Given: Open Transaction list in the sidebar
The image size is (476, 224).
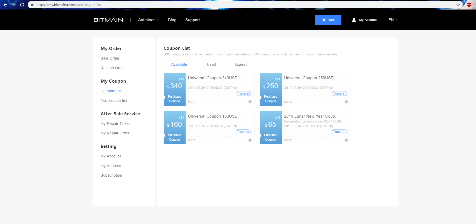Looking at the screenshot, I should click(114, 100).
